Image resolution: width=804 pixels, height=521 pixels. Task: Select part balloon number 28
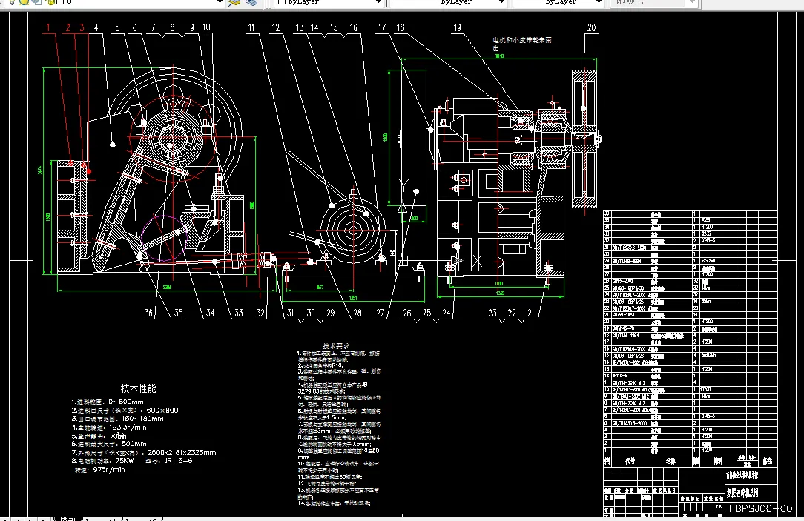click(357, 313)
